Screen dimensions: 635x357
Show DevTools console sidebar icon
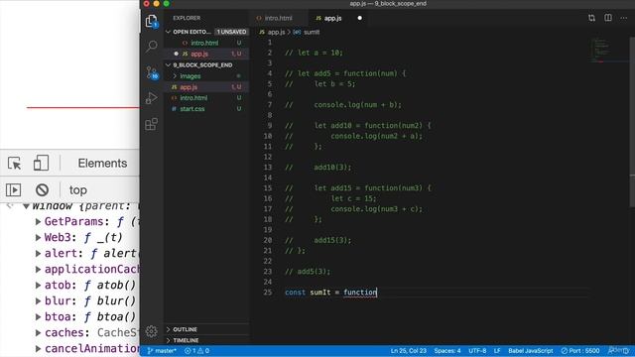click(x=13, y=189)
